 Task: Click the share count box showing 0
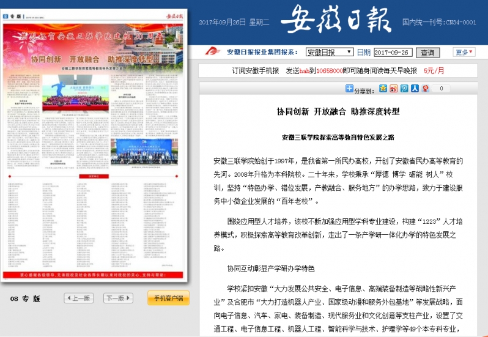tap(441, 89)
